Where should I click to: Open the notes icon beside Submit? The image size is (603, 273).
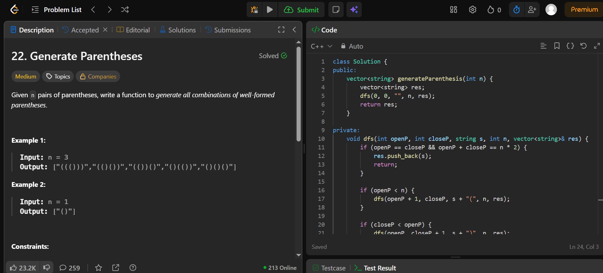[336, 10]
